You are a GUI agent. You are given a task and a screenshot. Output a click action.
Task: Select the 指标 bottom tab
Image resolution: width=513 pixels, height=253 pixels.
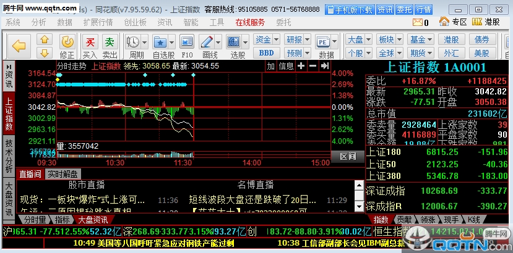point(62,220)
